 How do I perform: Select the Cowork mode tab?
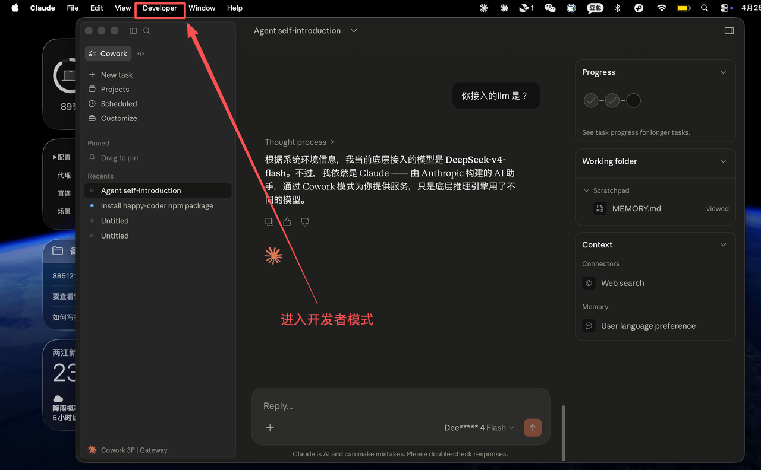pyautogui.click(x=108, y=53)
